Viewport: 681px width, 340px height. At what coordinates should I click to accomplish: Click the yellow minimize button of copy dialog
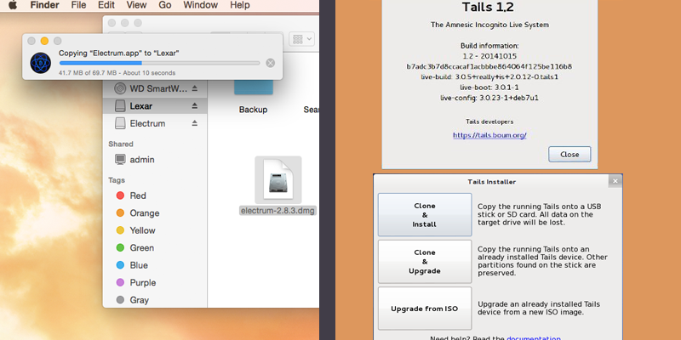[44, 41]
